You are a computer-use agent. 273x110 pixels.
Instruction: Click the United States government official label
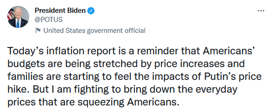point(94,31)
